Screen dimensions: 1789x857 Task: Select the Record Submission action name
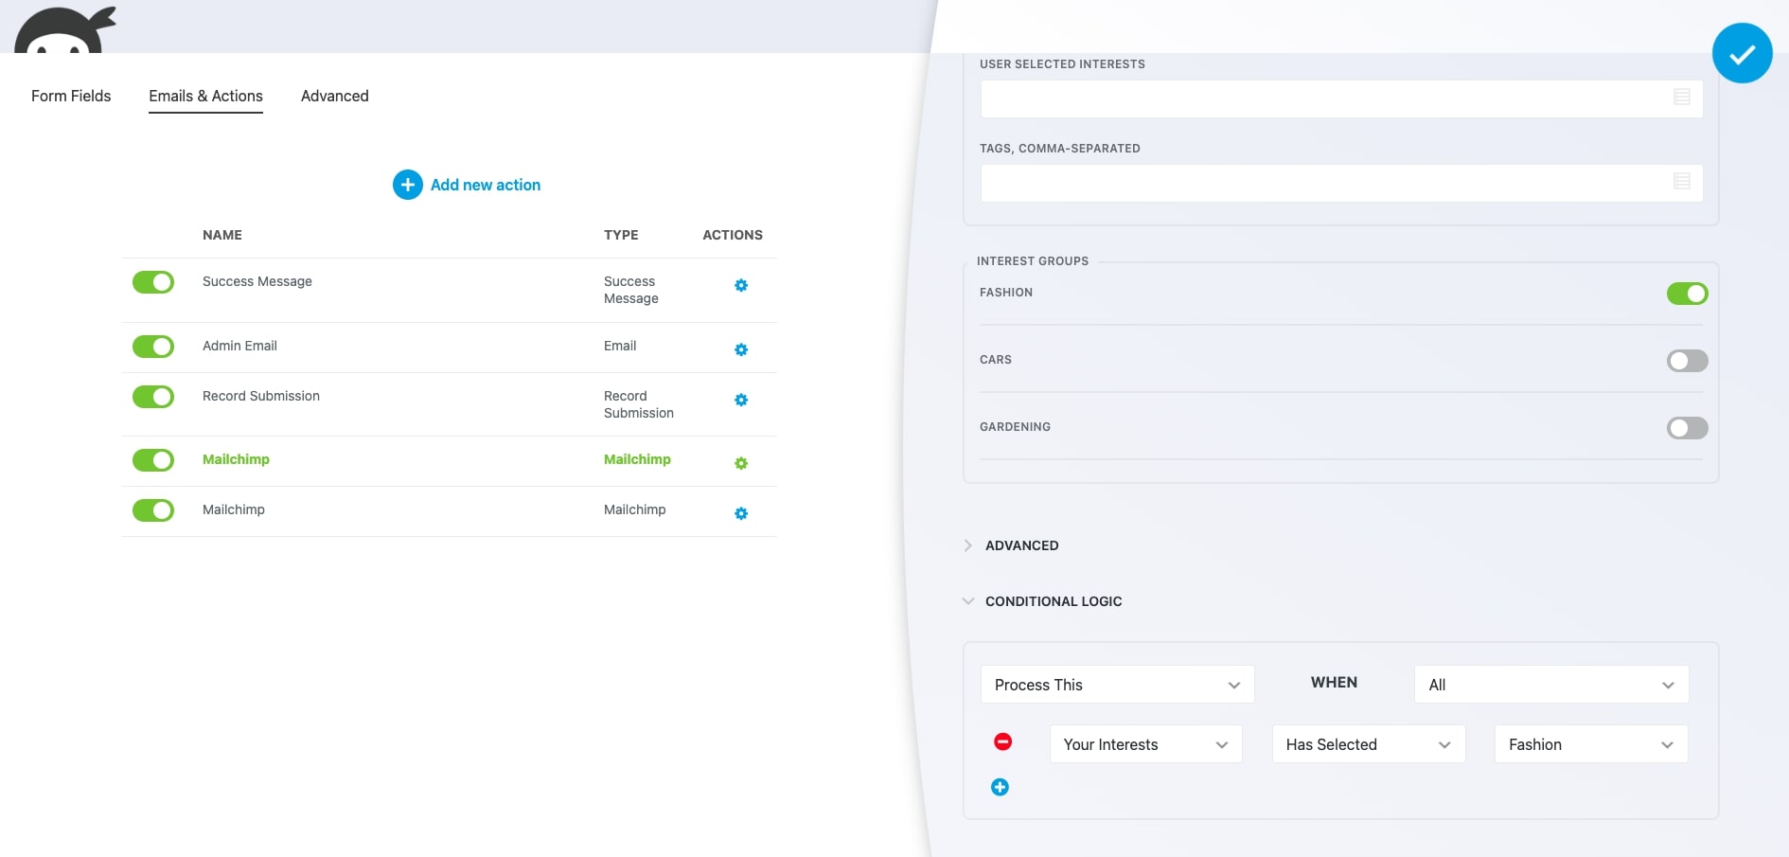261,396
